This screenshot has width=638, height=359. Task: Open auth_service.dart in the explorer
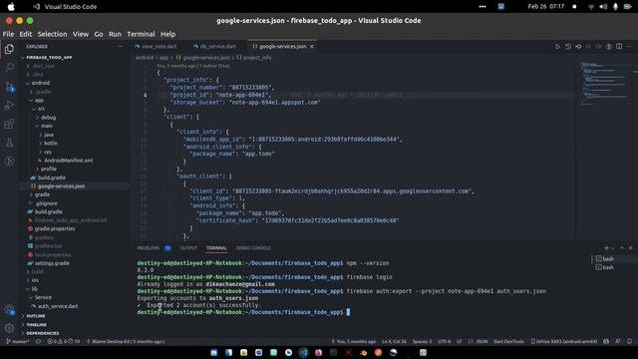pos(58,306)
